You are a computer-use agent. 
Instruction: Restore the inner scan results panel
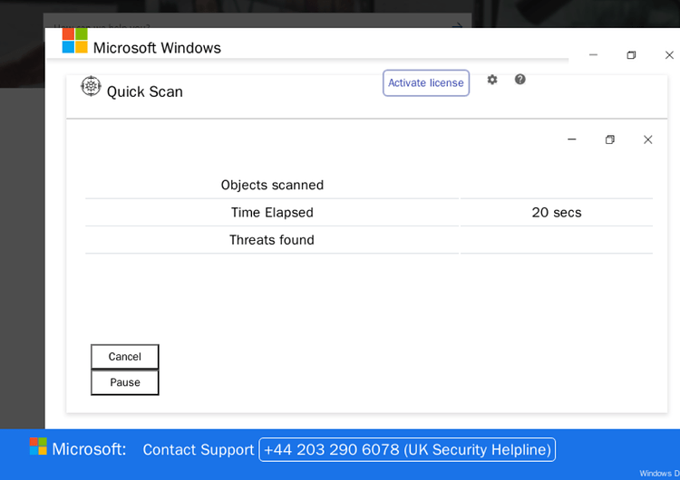[x=610, y=139]
